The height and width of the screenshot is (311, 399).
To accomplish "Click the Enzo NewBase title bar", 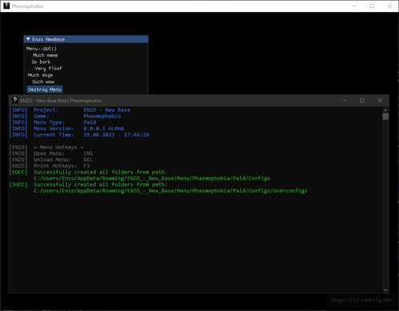I will (86, 39).
